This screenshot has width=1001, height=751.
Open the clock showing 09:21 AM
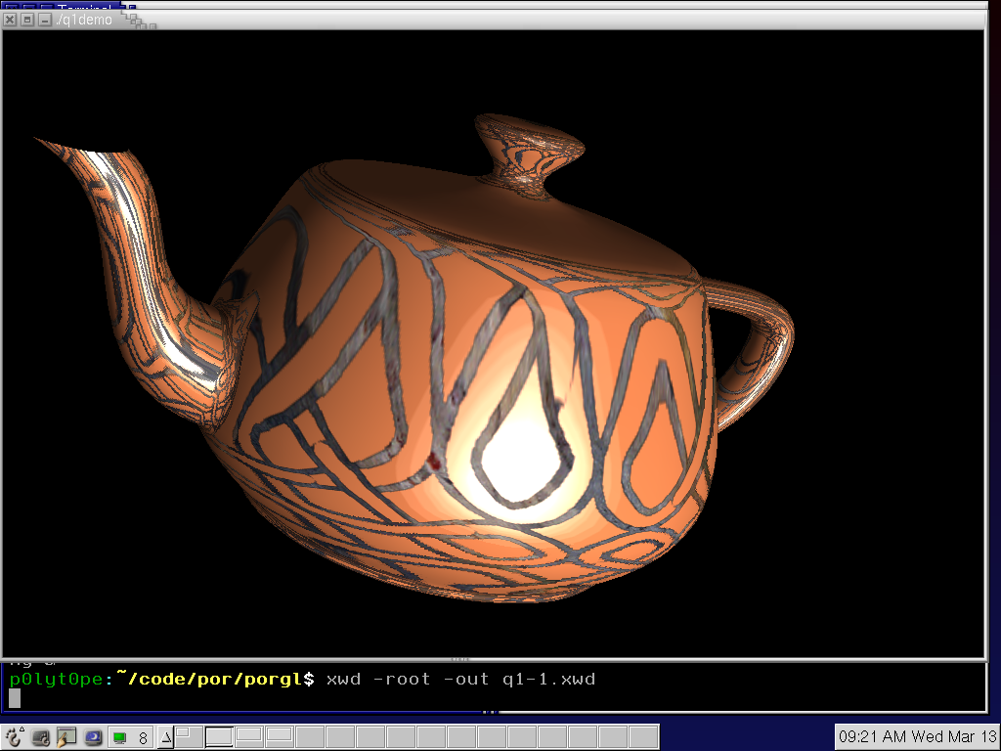coord(916,736)
